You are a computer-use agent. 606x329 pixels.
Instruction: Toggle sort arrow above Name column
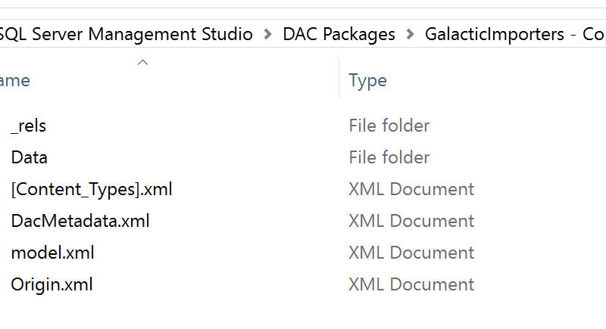[x=142, y=63]
